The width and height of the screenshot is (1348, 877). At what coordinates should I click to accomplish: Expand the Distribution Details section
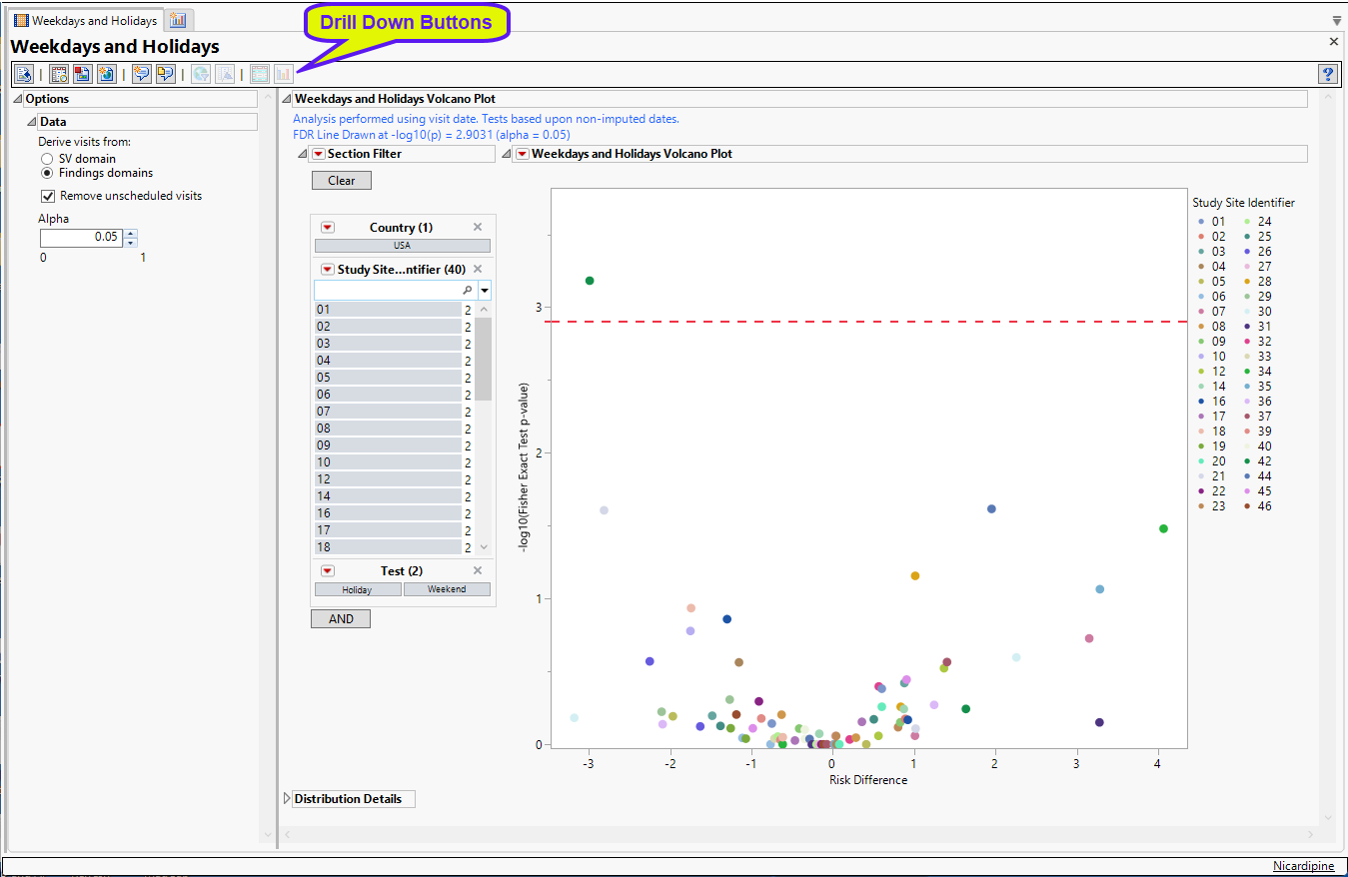click(x=288, y=799)
